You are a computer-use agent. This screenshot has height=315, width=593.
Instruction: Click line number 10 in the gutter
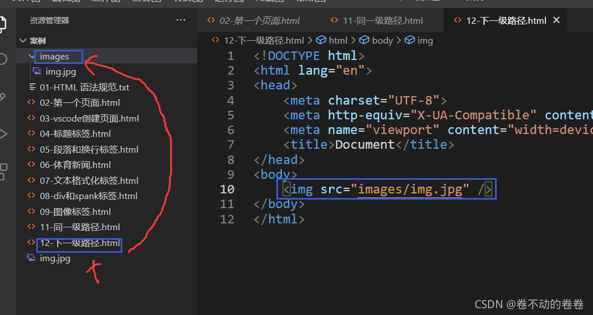click(x=227, y=189)
